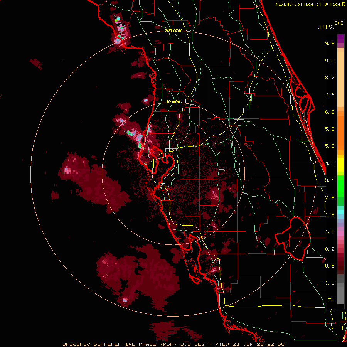Click the "0.2" value on the color scale
347x347 pixels.
coord(330,249)
